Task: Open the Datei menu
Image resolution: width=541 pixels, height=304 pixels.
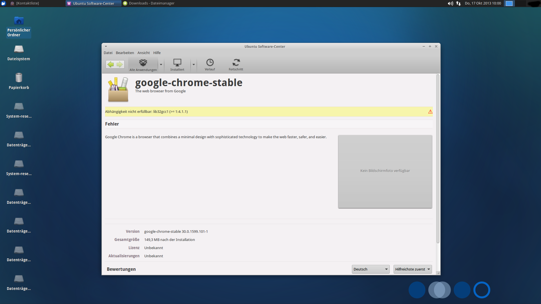Action: click(108, 53)
